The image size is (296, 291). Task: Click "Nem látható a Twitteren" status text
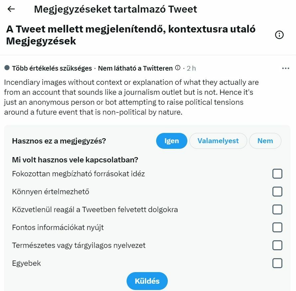(135, 68)
